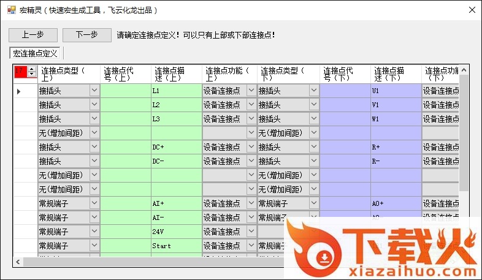Click the 连接点类型(下) column header
The height and width of the screenshot is (280, 482).
[x=289, y=74]
